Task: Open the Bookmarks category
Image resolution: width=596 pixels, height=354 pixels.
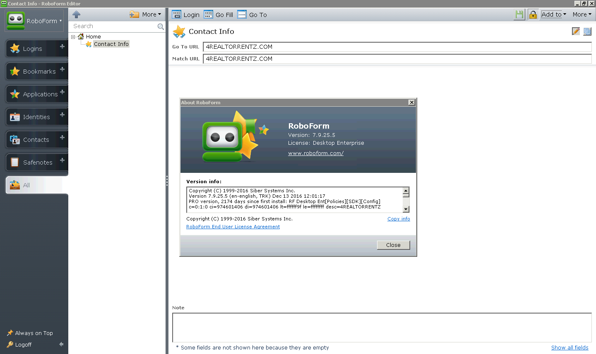Action: (32, 72)
